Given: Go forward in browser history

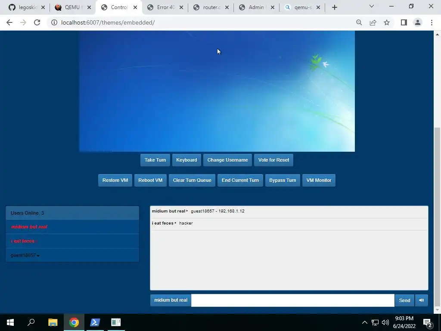Looking at the screenshot, I should click(x=23, y=22).
